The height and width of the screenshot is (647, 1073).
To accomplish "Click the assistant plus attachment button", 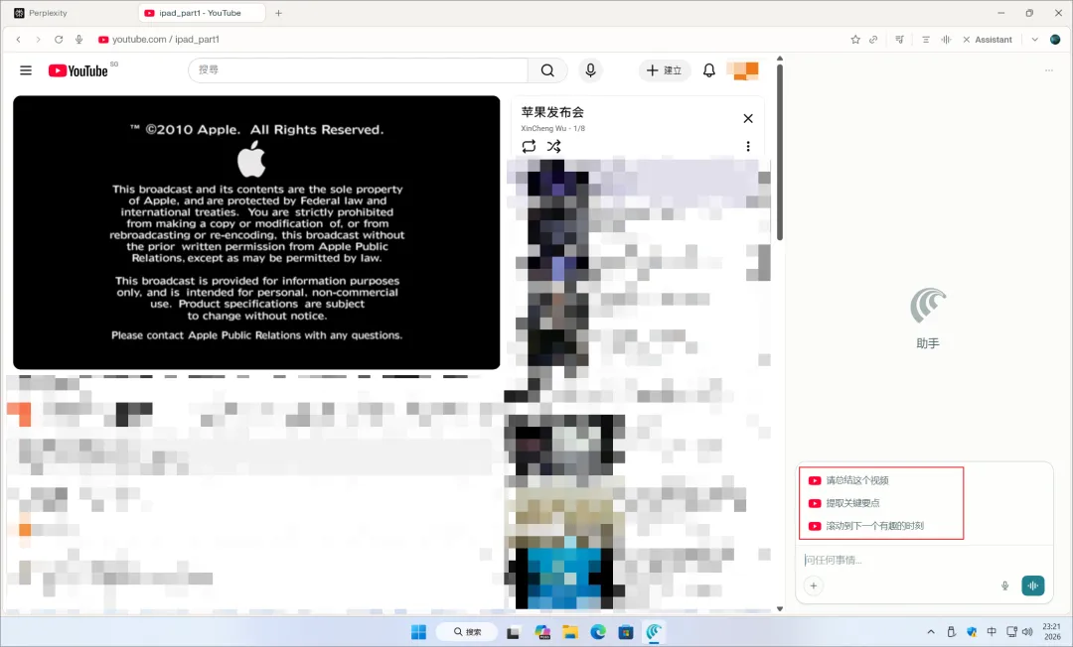I will [x=813, y=585].
